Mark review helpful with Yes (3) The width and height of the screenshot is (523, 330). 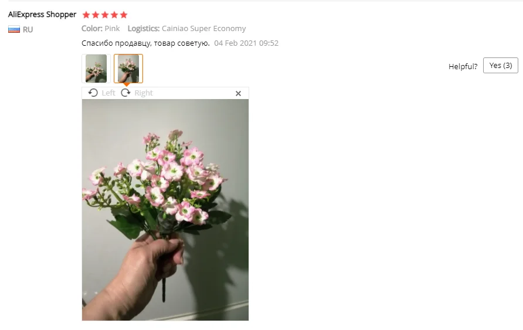pos(500,65)
